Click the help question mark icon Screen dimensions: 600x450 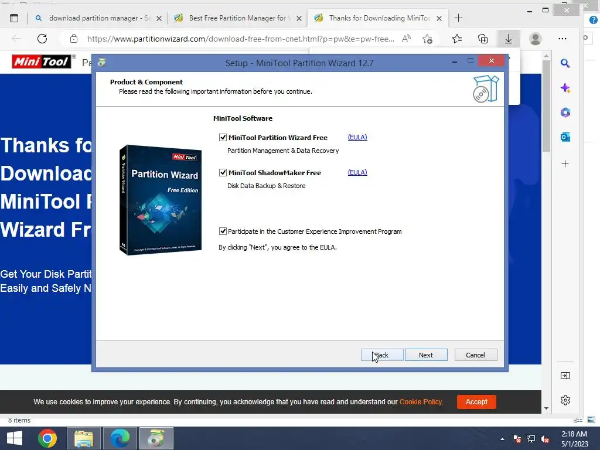(x=594, y=21)
